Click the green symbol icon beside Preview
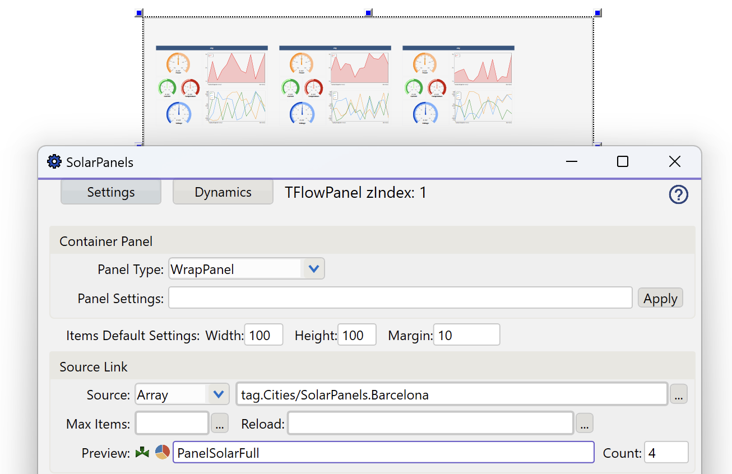The height and width of the screenshot is (474, 732). 142,453
